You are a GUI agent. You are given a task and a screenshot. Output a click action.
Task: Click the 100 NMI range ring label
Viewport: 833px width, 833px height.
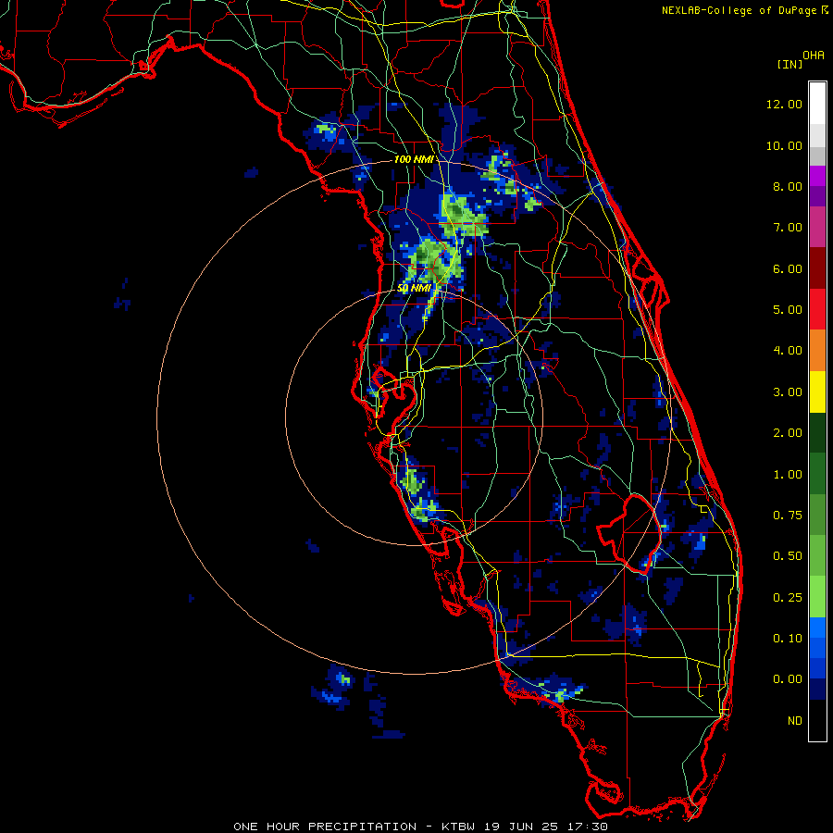click(414, 159)
